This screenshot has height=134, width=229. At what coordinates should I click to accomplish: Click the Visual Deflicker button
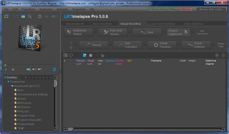[196, 45]
